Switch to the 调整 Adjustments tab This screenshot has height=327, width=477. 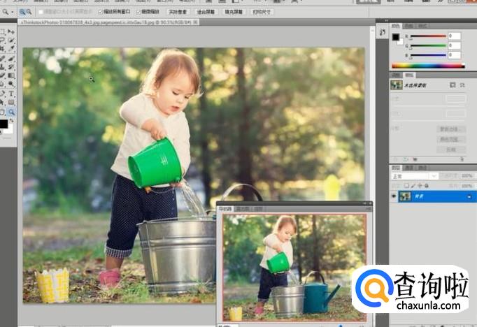[x=396, y=75]
